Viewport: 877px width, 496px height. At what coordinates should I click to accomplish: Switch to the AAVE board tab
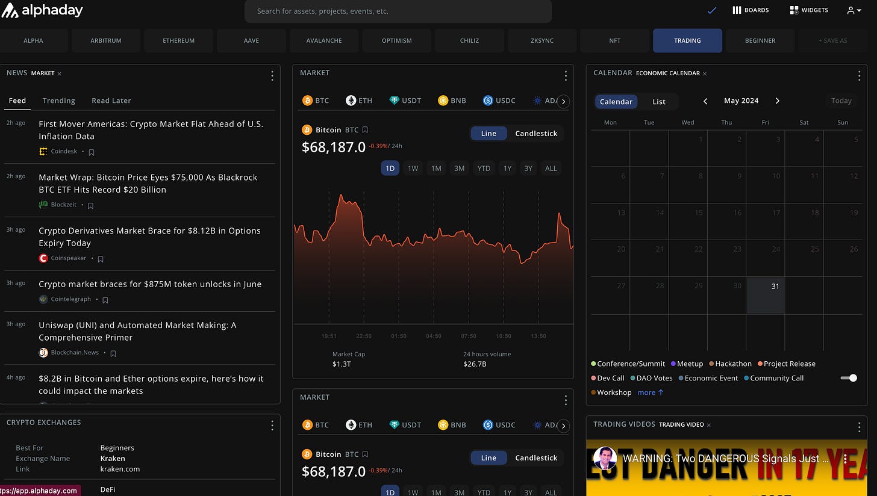click(251, 40)
